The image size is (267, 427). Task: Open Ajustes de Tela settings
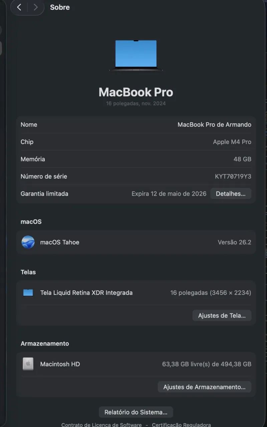pos(222,315)
